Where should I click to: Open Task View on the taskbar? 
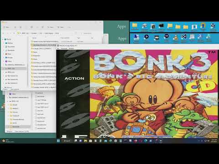(x=76, y=141)
